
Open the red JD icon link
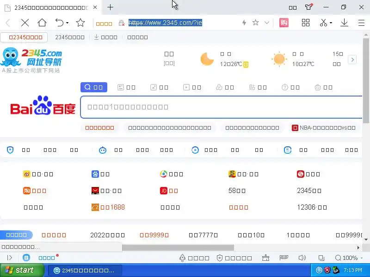[169, 191]
